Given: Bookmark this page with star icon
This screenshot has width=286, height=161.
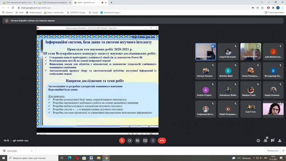Looking at the screenshot, I should 263,8.
